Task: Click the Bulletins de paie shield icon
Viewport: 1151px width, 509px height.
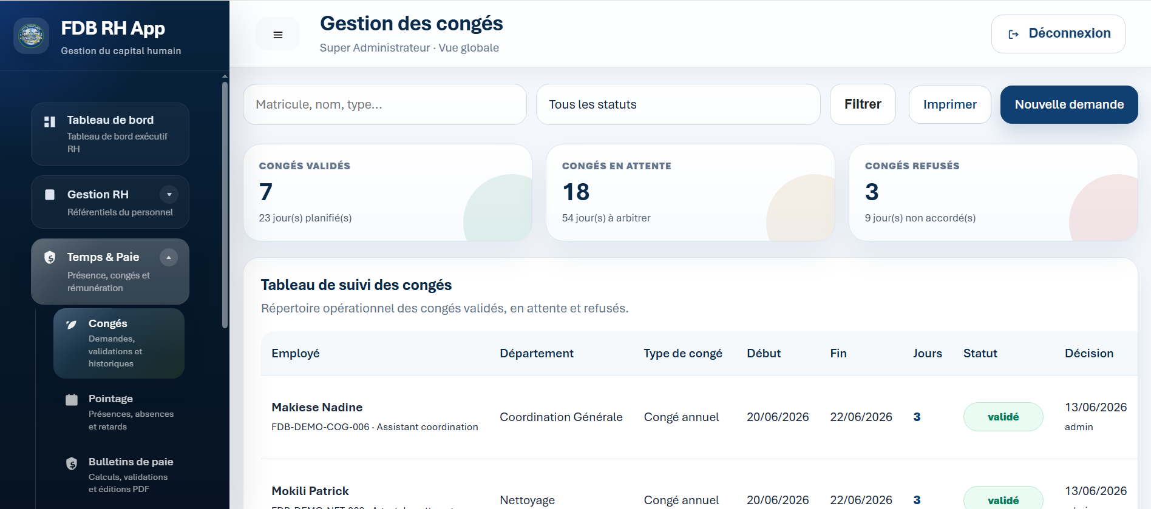Action: pos(72,463)
